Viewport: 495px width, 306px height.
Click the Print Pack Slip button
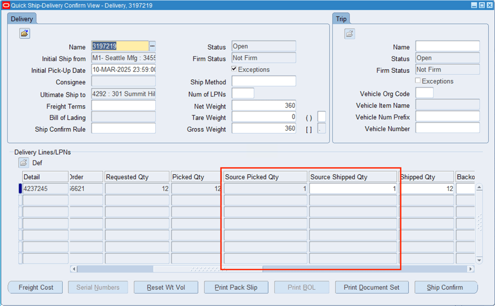tap(236, 287)
